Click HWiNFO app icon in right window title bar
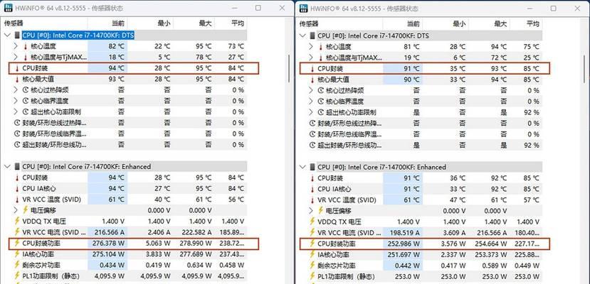Viewport: 590px width, 284px height. coord(304,9)
